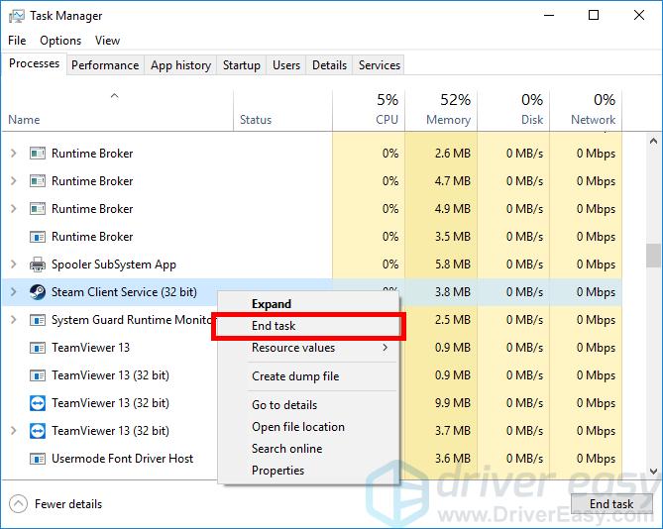663x529 pixels.
Task: Expand Runtime Broker row using 4.7 MB
Action: click(x=14, y=181)
